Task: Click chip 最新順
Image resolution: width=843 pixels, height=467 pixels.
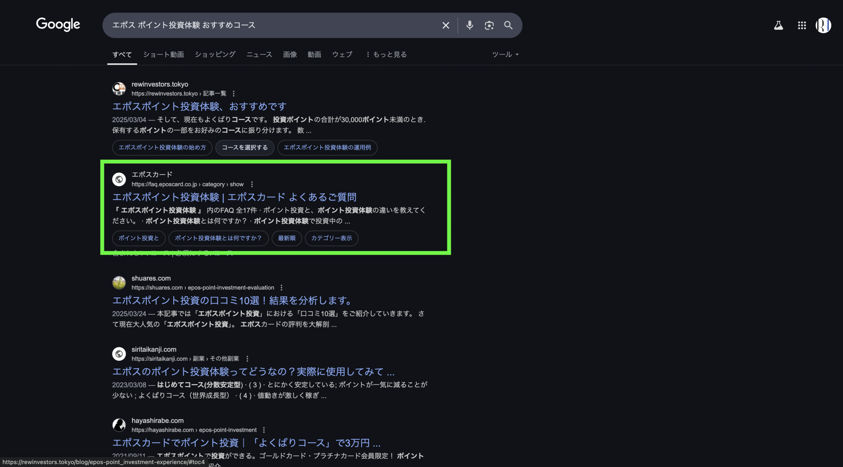Action: tap(286, 238)
